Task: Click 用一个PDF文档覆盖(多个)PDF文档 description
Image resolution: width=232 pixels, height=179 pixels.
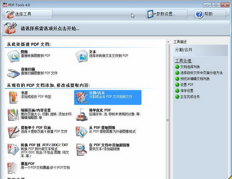Action: [45, 168]
